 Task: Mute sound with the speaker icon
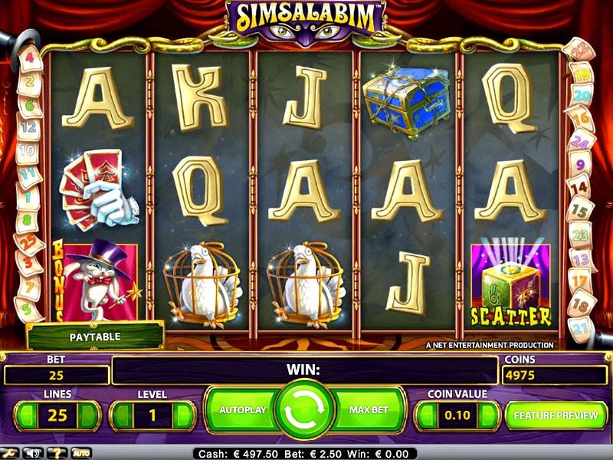[33, 453]
